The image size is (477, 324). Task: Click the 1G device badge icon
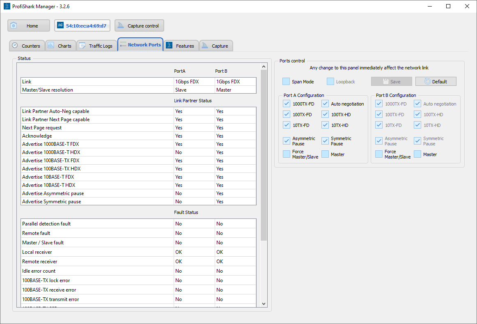(x=60, y=25)
